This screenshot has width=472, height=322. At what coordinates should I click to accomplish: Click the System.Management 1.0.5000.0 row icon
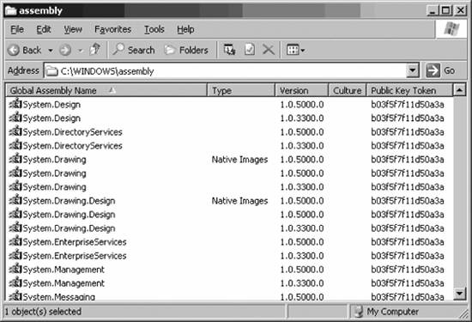point(15,270)
